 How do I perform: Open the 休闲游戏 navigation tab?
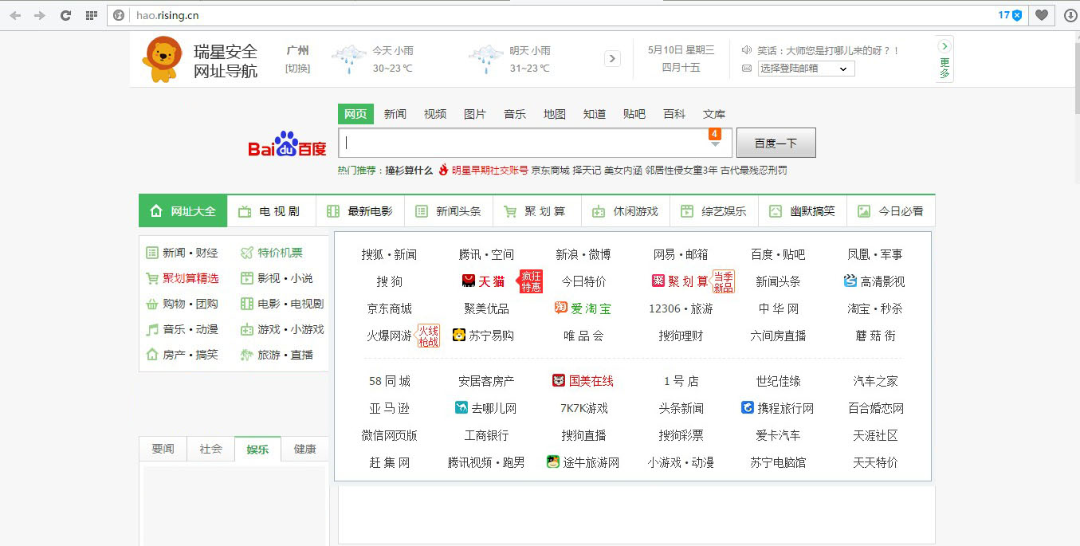tap(626, 211)
